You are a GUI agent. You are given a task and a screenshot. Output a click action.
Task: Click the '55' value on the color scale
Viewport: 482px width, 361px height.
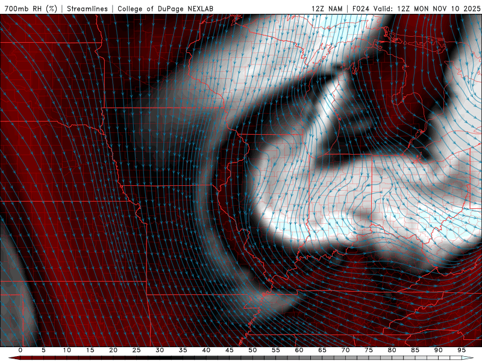pyautogui.click(x=276, y=350)
